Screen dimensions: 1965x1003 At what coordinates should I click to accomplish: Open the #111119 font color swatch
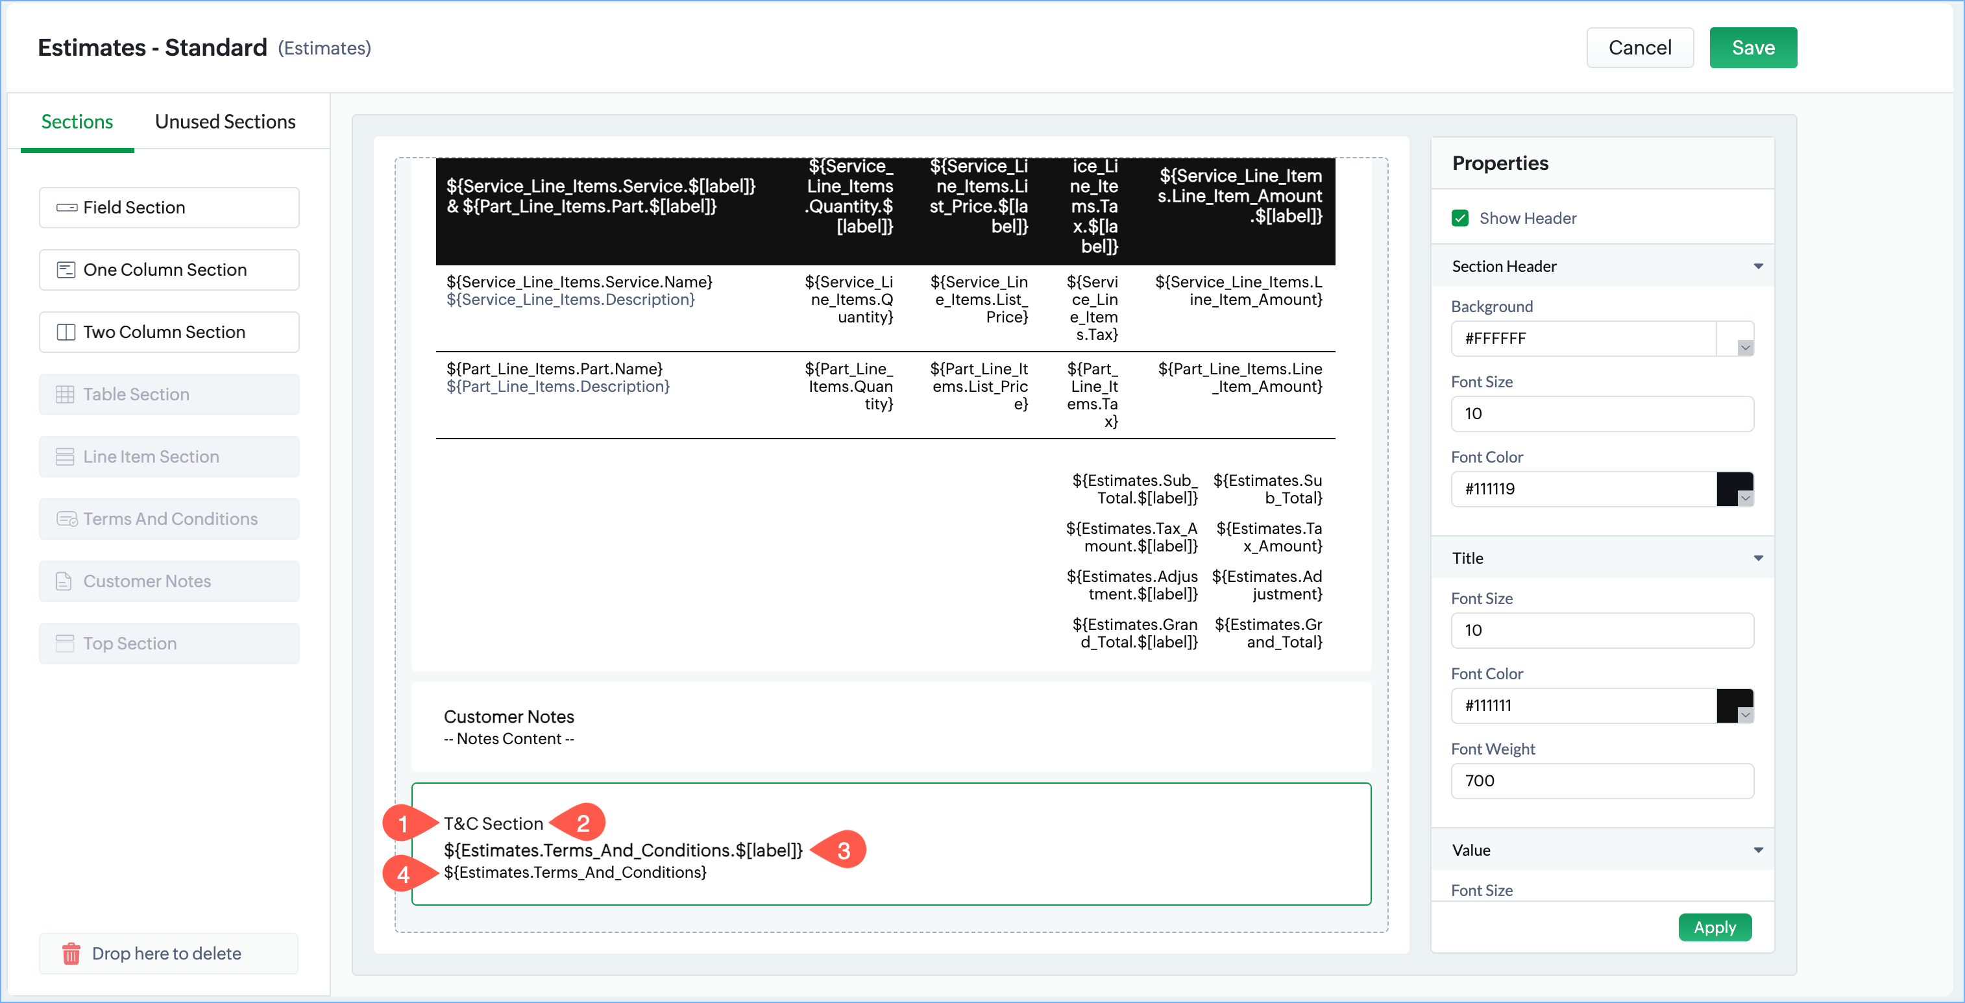point(1735,489)
